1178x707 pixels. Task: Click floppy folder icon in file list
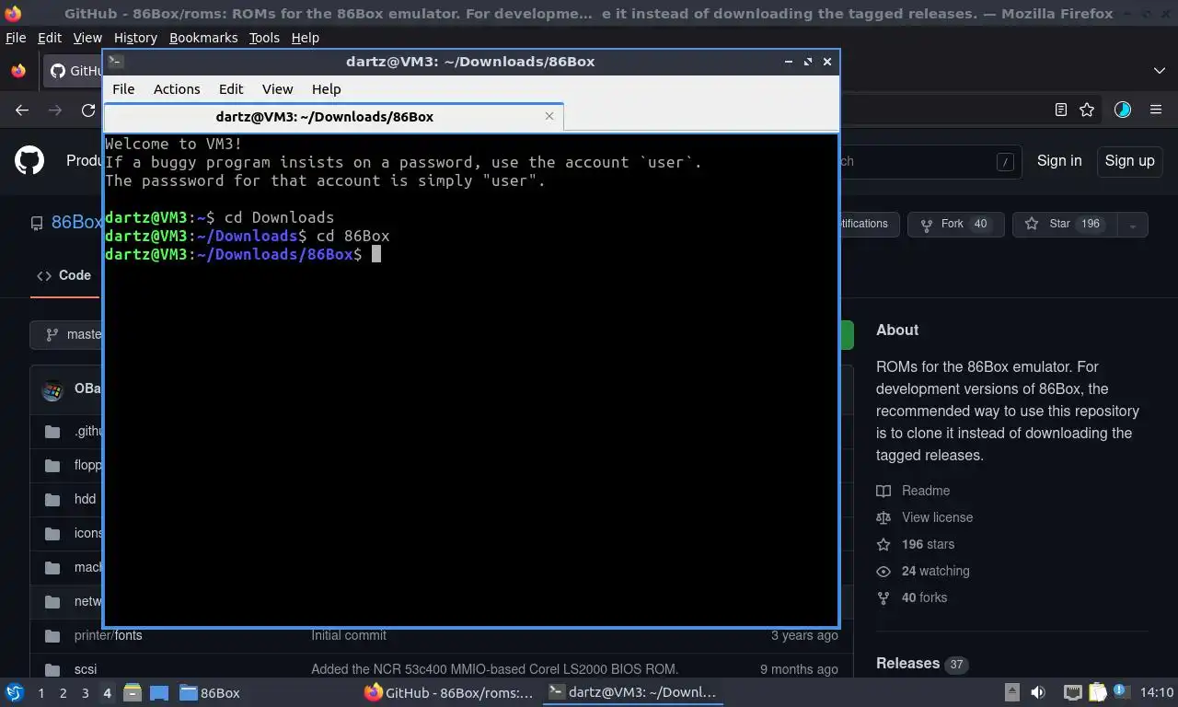pyautogui.click(x=52, y=465)
